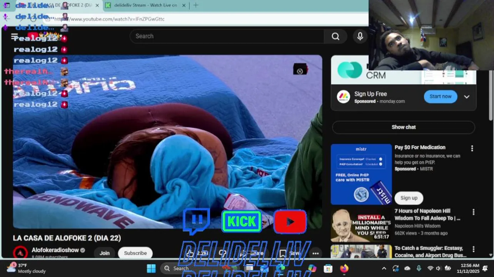Open 7 Hours of Napoleon Hill Wisdom title
This screenshot has width=494, height=277.
coord(427,215)
